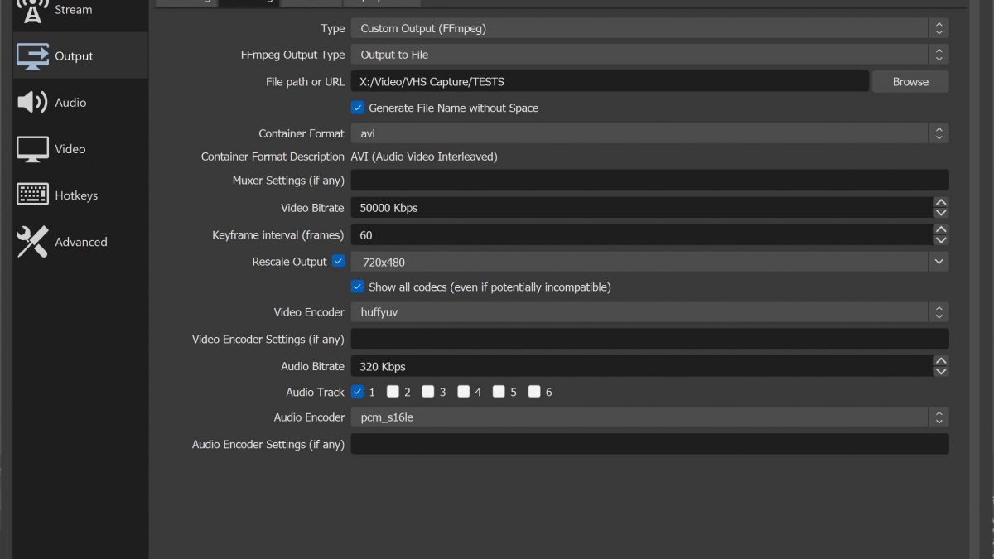Disable the Rescale Output checkbox
Viewport: 994px width, 559px height.
pos(338,261)
